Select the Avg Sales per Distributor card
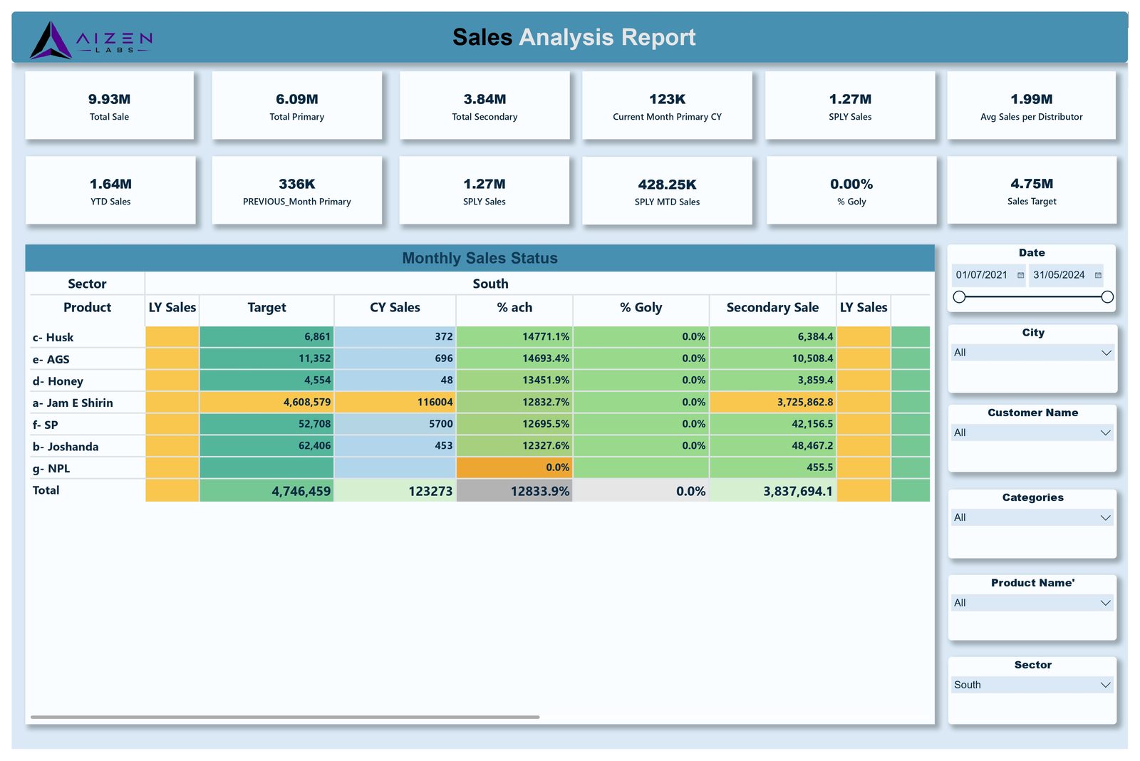 pos(1031,105)
